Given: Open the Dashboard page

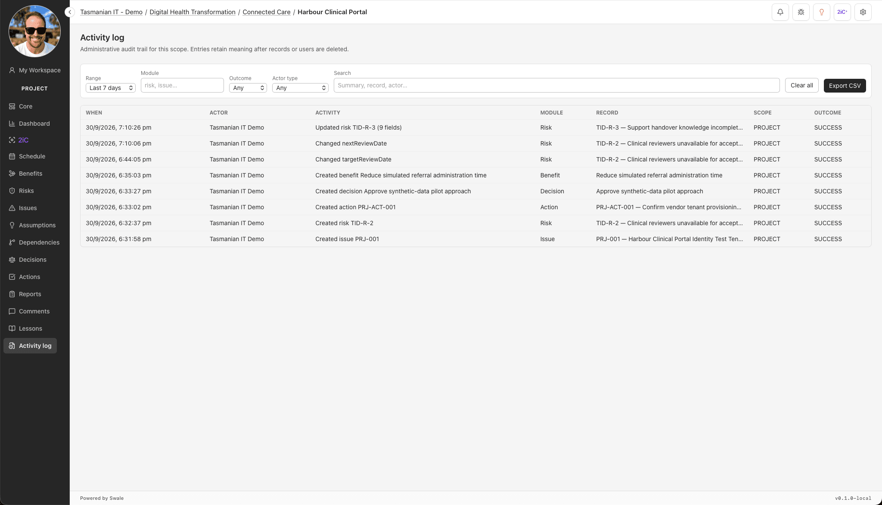Looking at the screenshot, I should click(29, 124).
